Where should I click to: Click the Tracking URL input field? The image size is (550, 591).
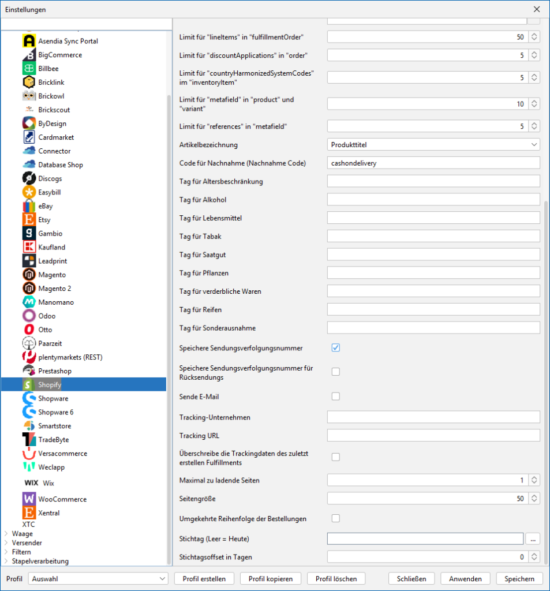click(x=433, y=435)
